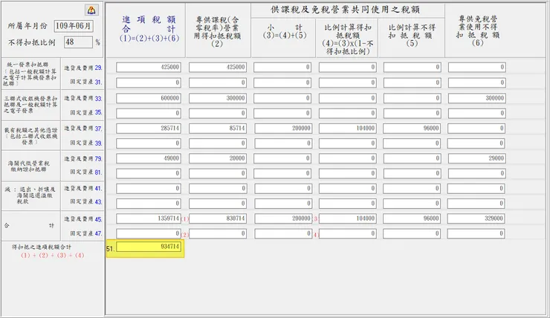The width and height of the screenshot is (550, 318).
Task: Click row 37 column (6) field
Action: click(x=476, y=129)
